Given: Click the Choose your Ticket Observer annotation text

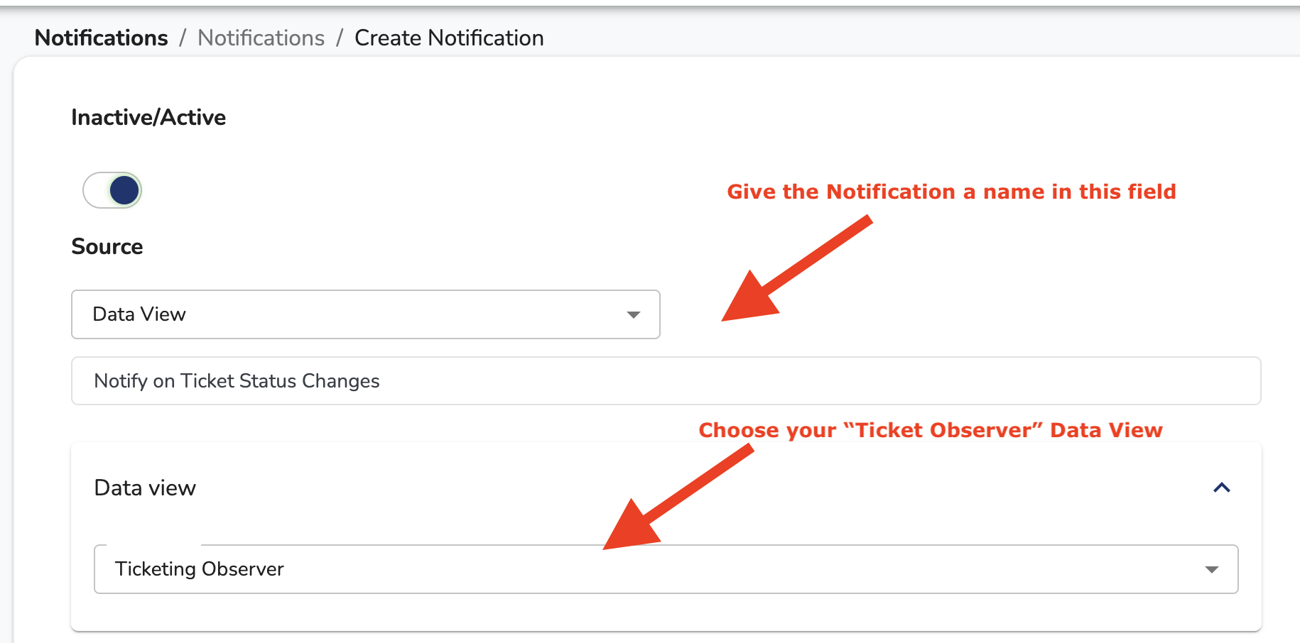Looking at the screenshot, I should [x=931, y=430].
